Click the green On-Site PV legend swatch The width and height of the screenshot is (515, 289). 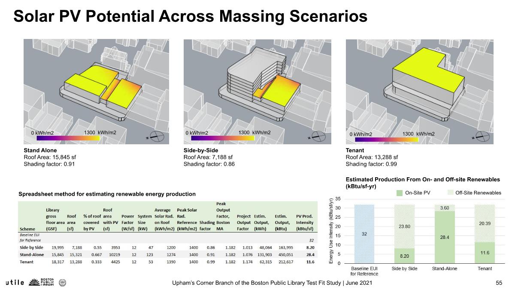(399, 192)
